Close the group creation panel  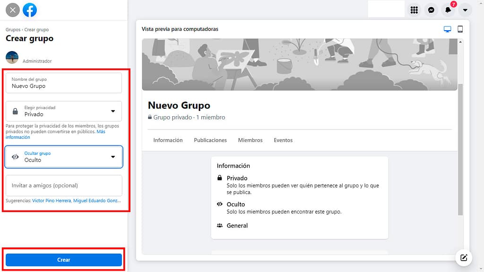point(13,10)
